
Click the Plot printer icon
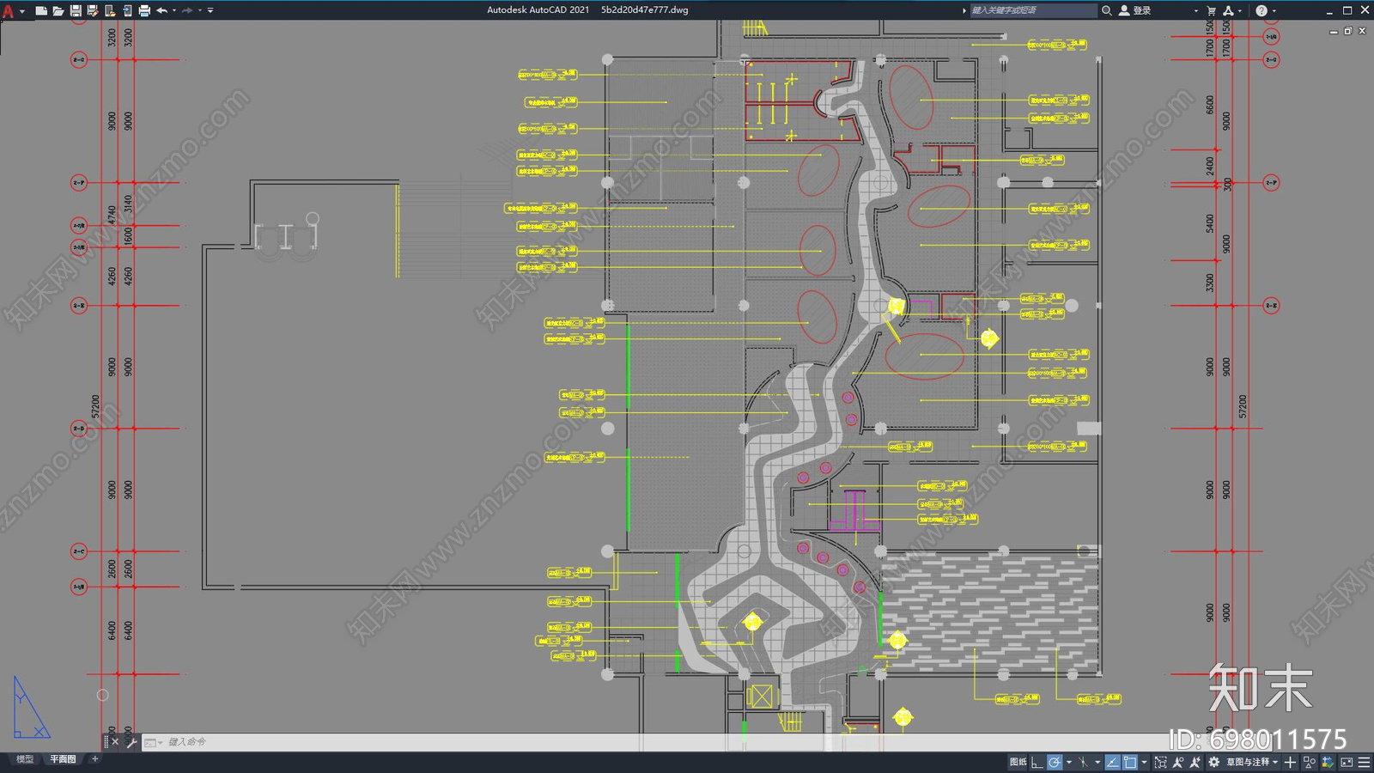pyautogui.click(x=144, y=11)
